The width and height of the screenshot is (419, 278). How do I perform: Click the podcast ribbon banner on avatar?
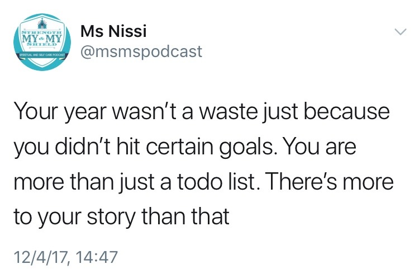40,58
